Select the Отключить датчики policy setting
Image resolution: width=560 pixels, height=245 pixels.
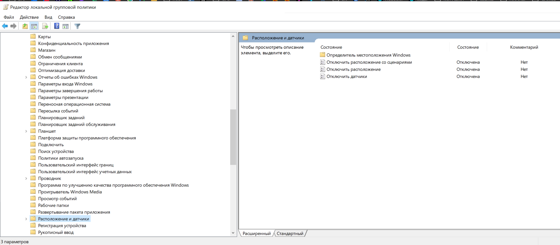(x=347, y=76)
